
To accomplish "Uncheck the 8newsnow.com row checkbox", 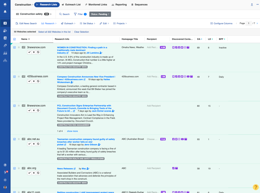I will pos(14,106).
